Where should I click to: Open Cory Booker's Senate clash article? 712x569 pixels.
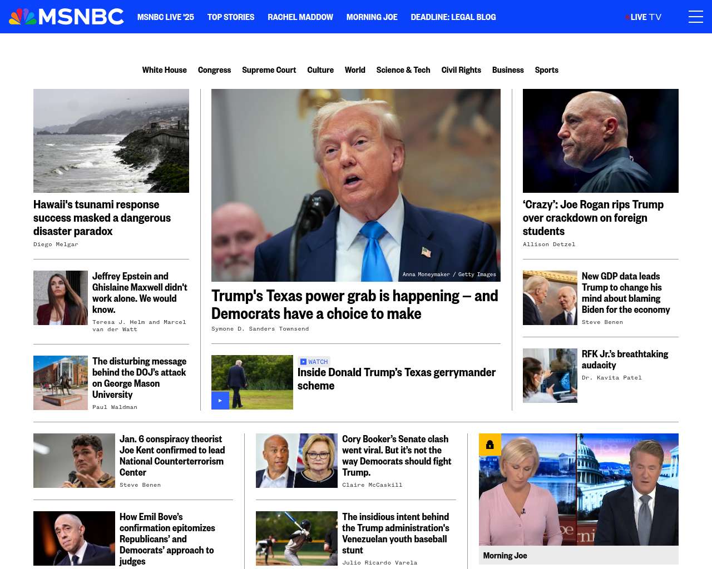pyautogui.click(x=397, y=456)
